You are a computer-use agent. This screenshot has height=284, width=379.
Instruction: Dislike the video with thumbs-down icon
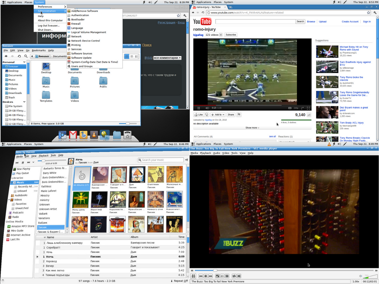(206, 115)
